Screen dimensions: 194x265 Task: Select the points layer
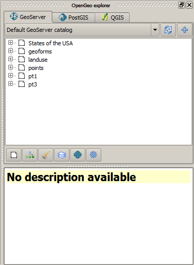point(36,68)
